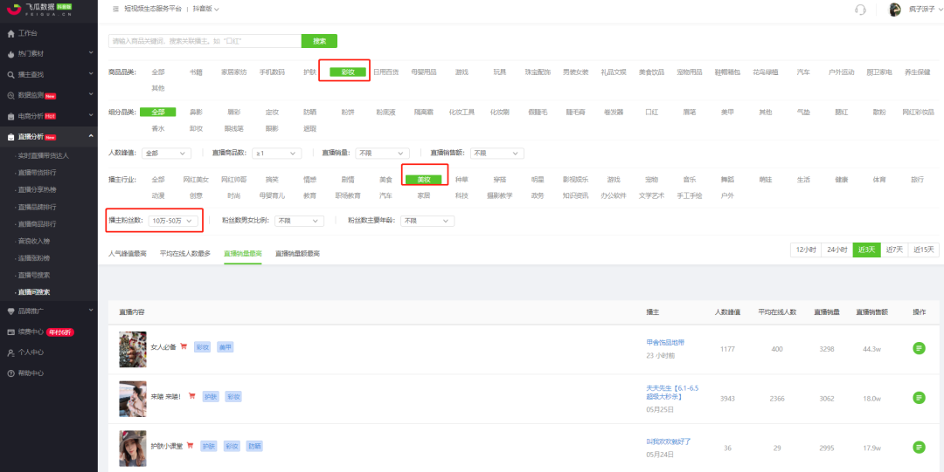Screen dimensions: 944x472
Task: Click the 44.3w sales value
Action: [871, 349]
